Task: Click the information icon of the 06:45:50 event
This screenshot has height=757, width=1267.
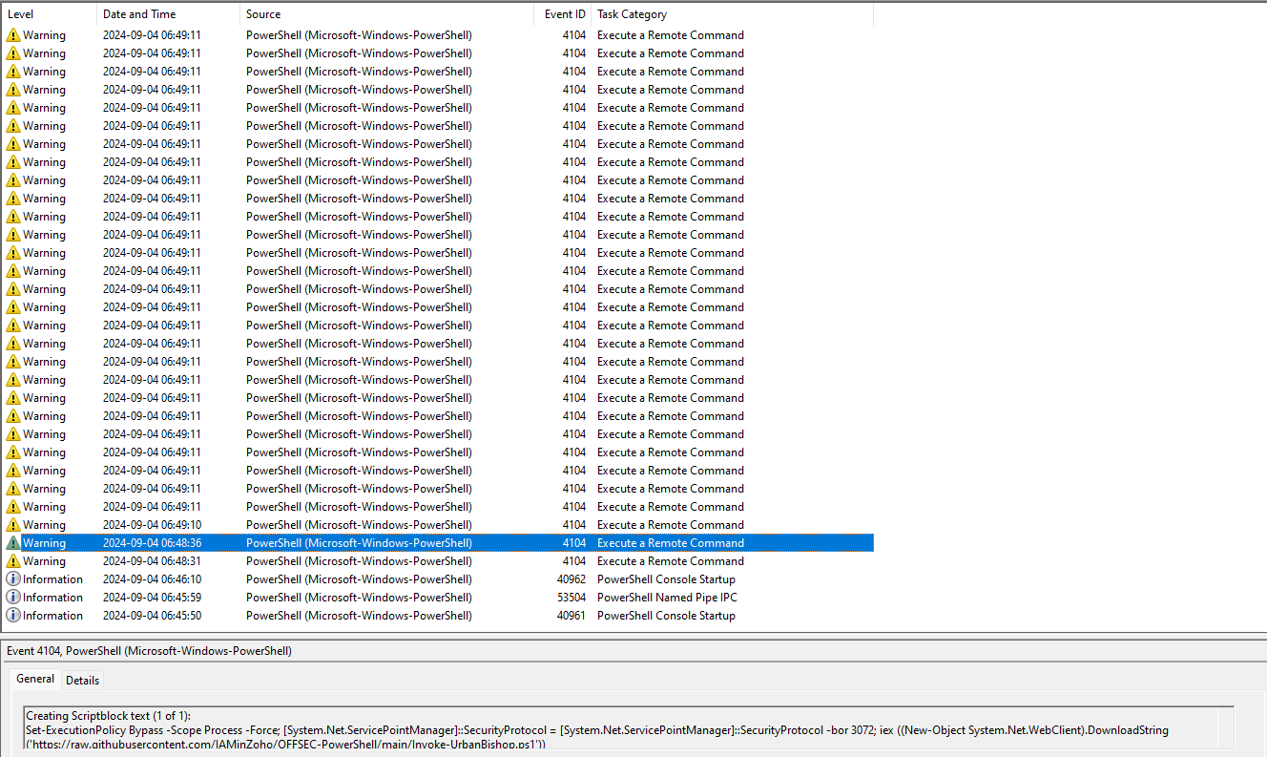Action: click(x=12, y=616)
